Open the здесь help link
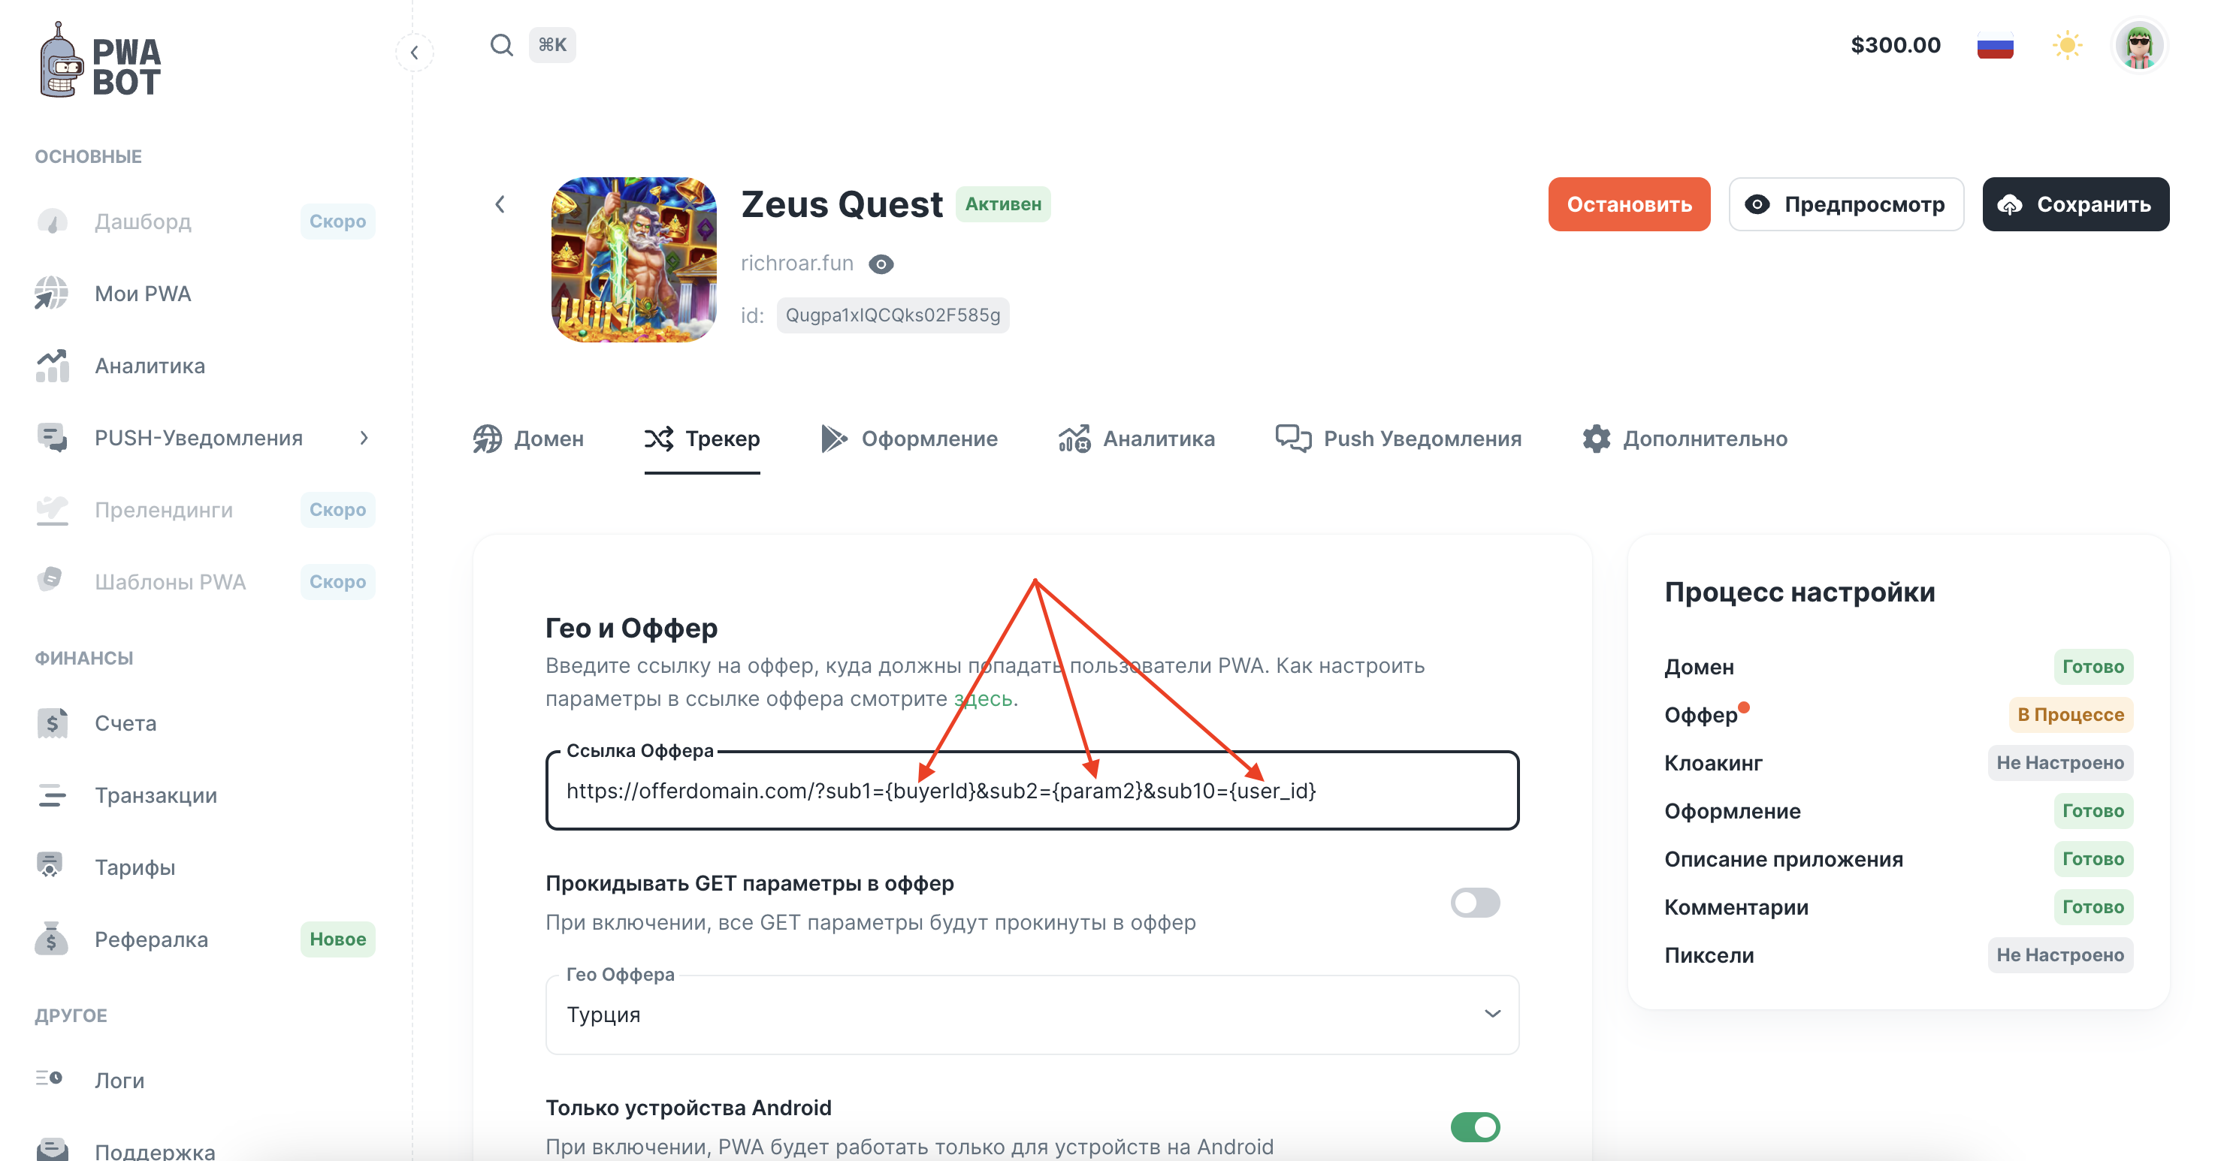 click(983, 698)
